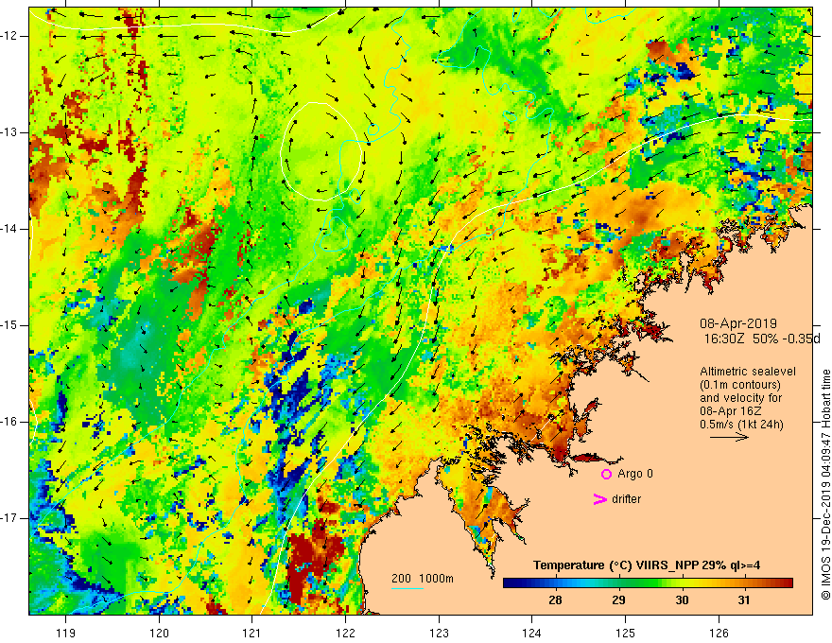Click the latitude -12 axis label
Viewport: 832px width, 643px height.
tap(9, 36)
